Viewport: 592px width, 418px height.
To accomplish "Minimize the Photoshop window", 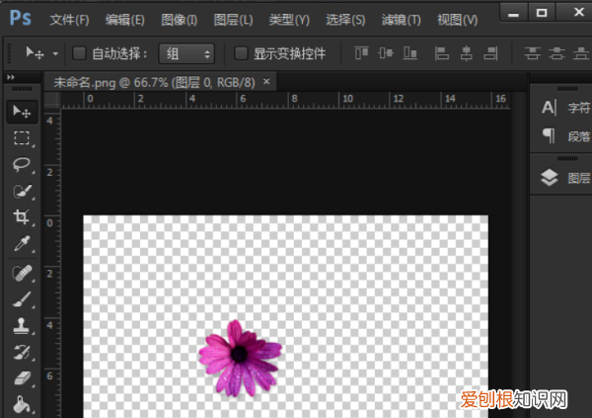I will click(x=513, y=13).
